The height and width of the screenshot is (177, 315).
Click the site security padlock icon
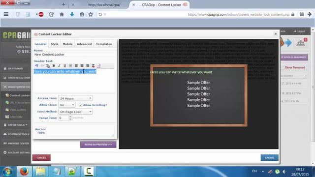click(x=293, y=14)
